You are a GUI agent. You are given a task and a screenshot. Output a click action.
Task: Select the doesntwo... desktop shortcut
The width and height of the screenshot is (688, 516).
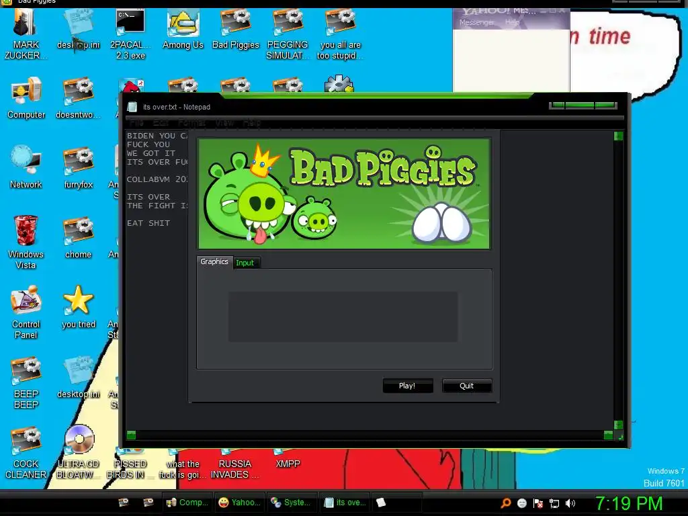(78, 98)
